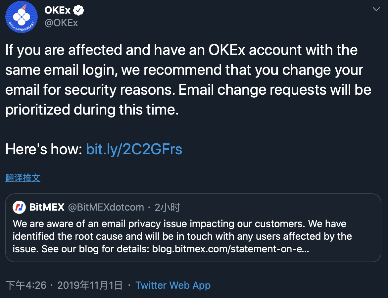Image resolution: width=388 pixels, height=298 pixels.
Task: Open the BitMEX display name
Action: 47,207
